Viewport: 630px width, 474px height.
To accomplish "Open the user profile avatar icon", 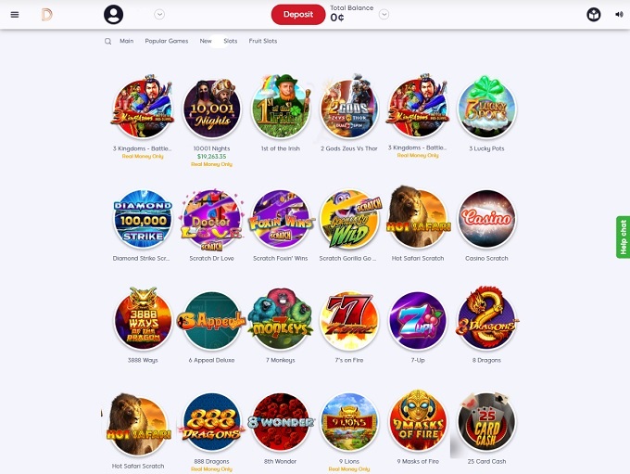I will (x=113, y=15).
